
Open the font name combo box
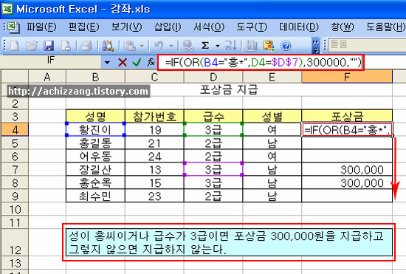click(367, 45)
